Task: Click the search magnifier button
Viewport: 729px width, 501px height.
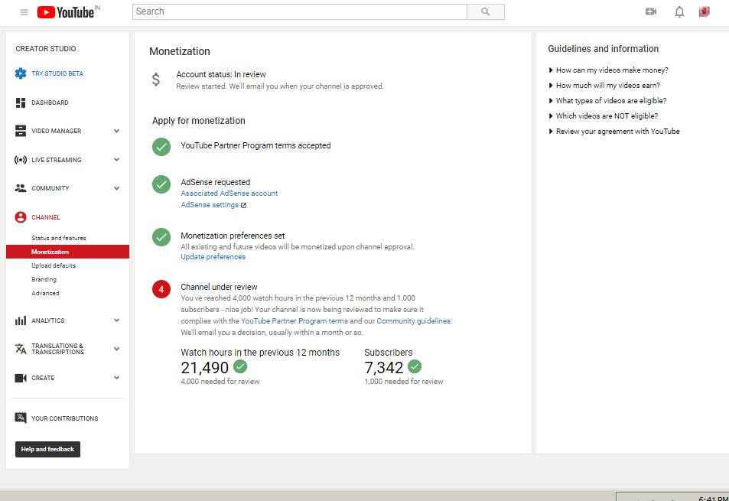Action: tap(486, 11)
